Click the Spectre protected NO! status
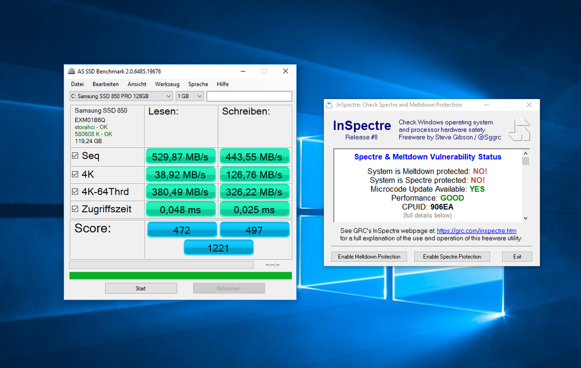The image size is (581, 368). [x=478, y=180]
